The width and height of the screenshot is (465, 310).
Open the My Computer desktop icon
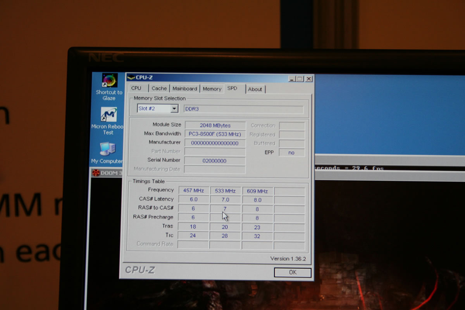107,153
